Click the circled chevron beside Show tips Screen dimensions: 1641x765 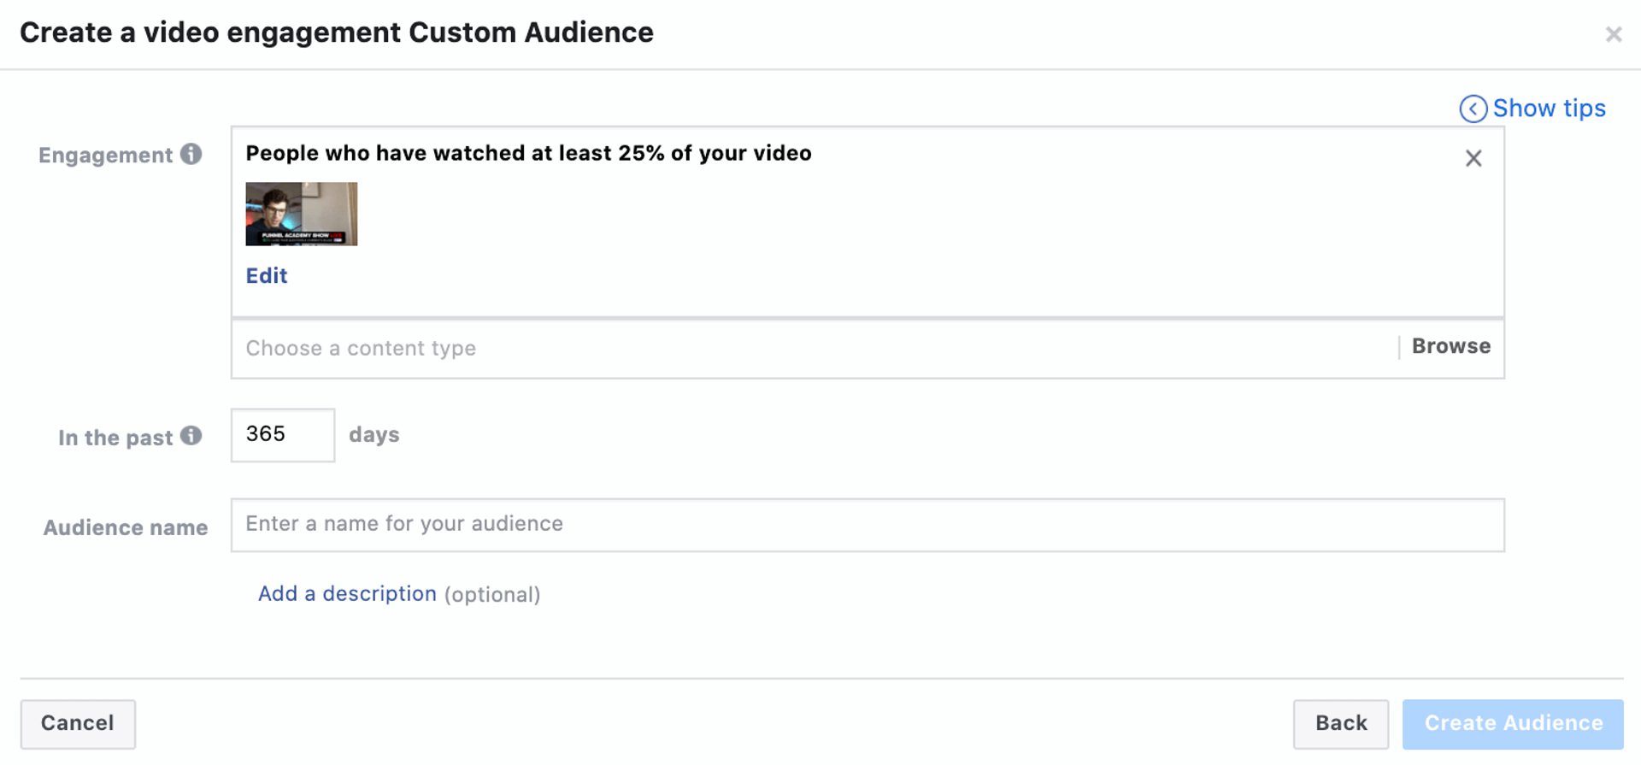[1473, 109]
